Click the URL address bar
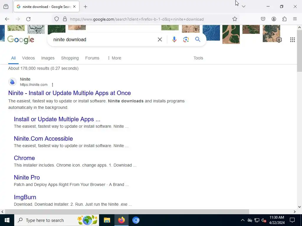 click(x=137, y=19)
